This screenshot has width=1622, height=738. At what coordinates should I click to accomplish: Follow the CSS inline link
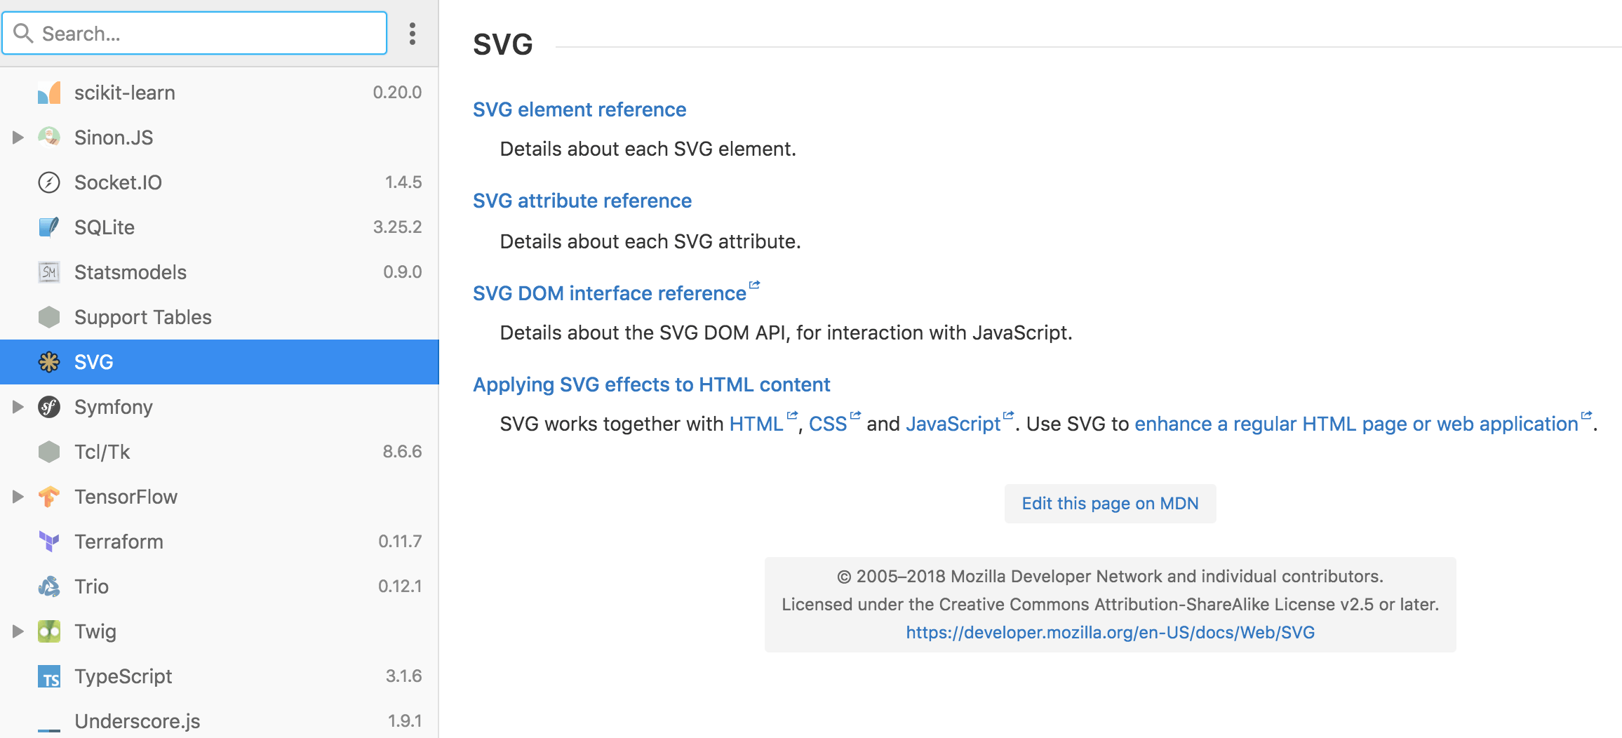pyautogui.click(x=828, y=424)
